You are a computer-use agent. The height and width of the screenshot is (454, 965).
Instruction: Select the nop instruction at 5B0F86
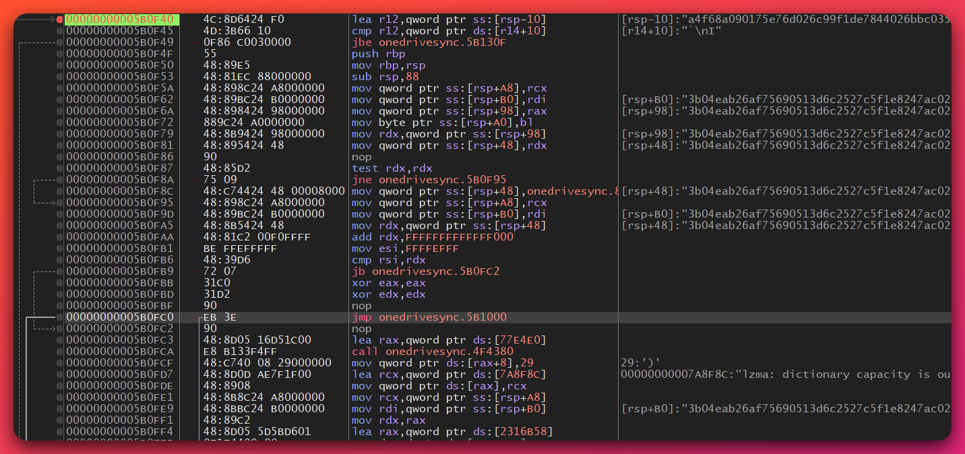[361, 156]
